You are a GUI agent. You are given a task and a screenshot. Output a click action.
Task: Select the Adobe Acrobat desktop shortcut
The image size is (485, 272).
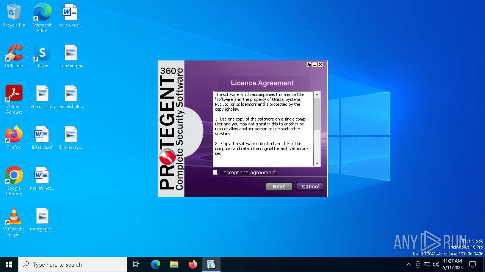click(x=14, y=100)
